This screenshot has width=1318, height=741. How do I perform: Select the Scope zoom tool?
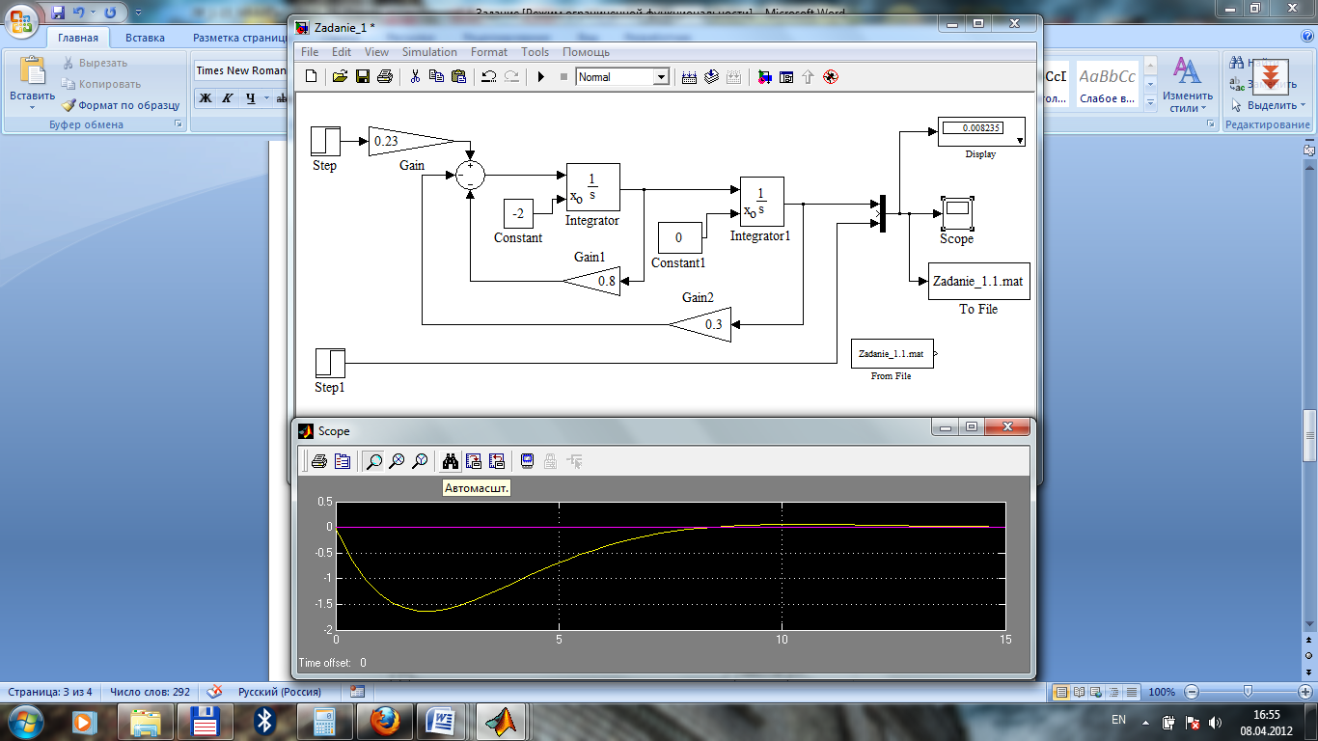pos(373,461)
